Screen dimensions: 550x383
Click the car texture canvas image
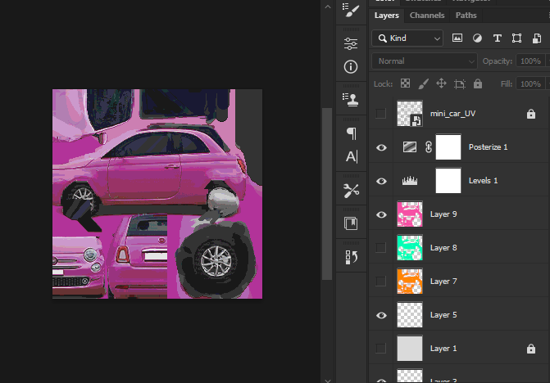tap(157, 194)
